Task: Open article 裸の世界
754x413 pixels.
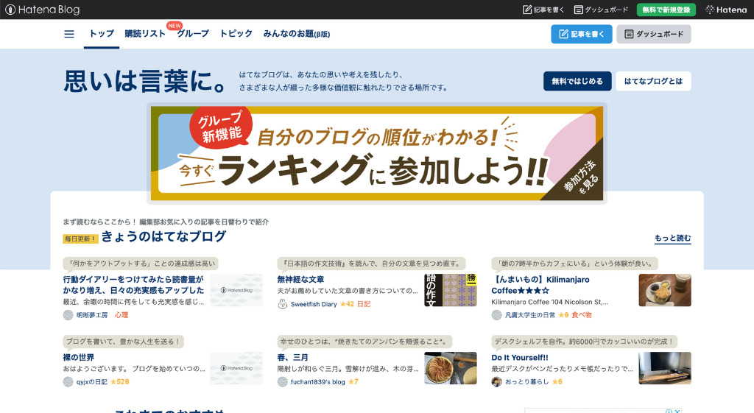Action: (x=78, y=358)
